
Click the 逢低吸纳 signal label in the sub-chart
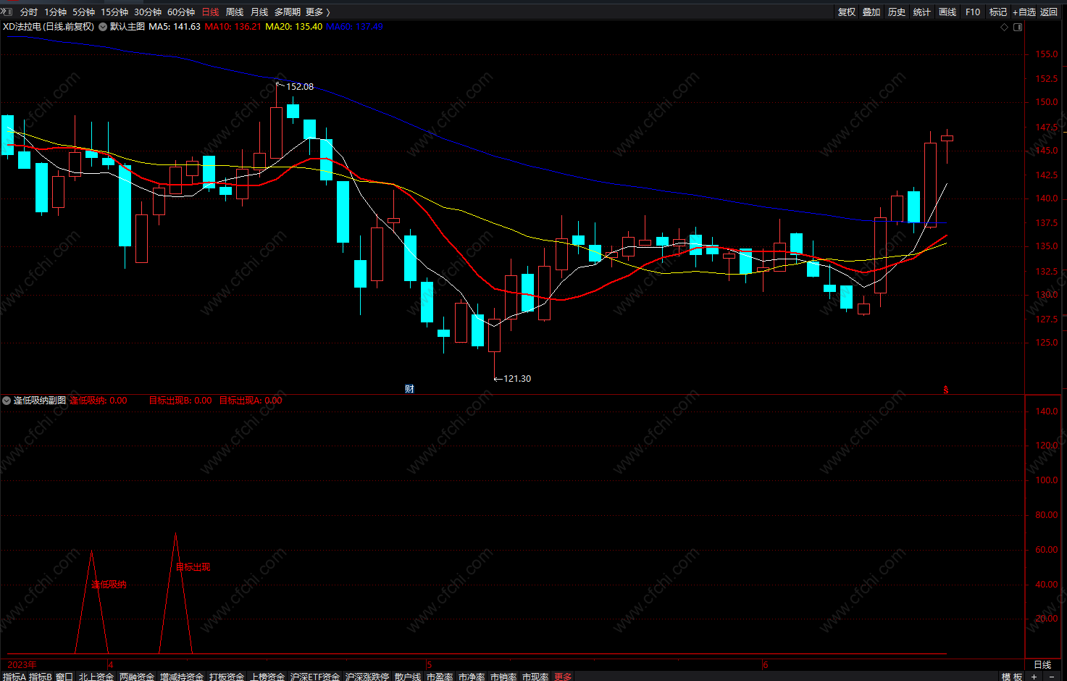tap(109, 585)
